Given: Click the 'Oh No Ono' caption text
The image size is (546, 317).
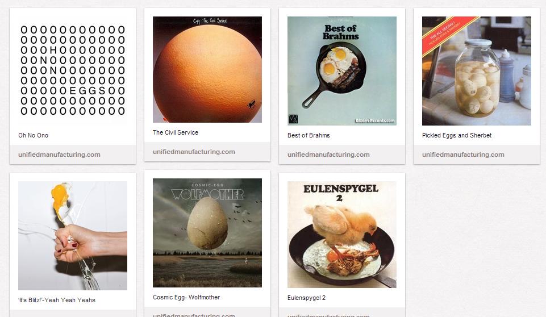Looking at the screenshot, I should coord(34,135).
